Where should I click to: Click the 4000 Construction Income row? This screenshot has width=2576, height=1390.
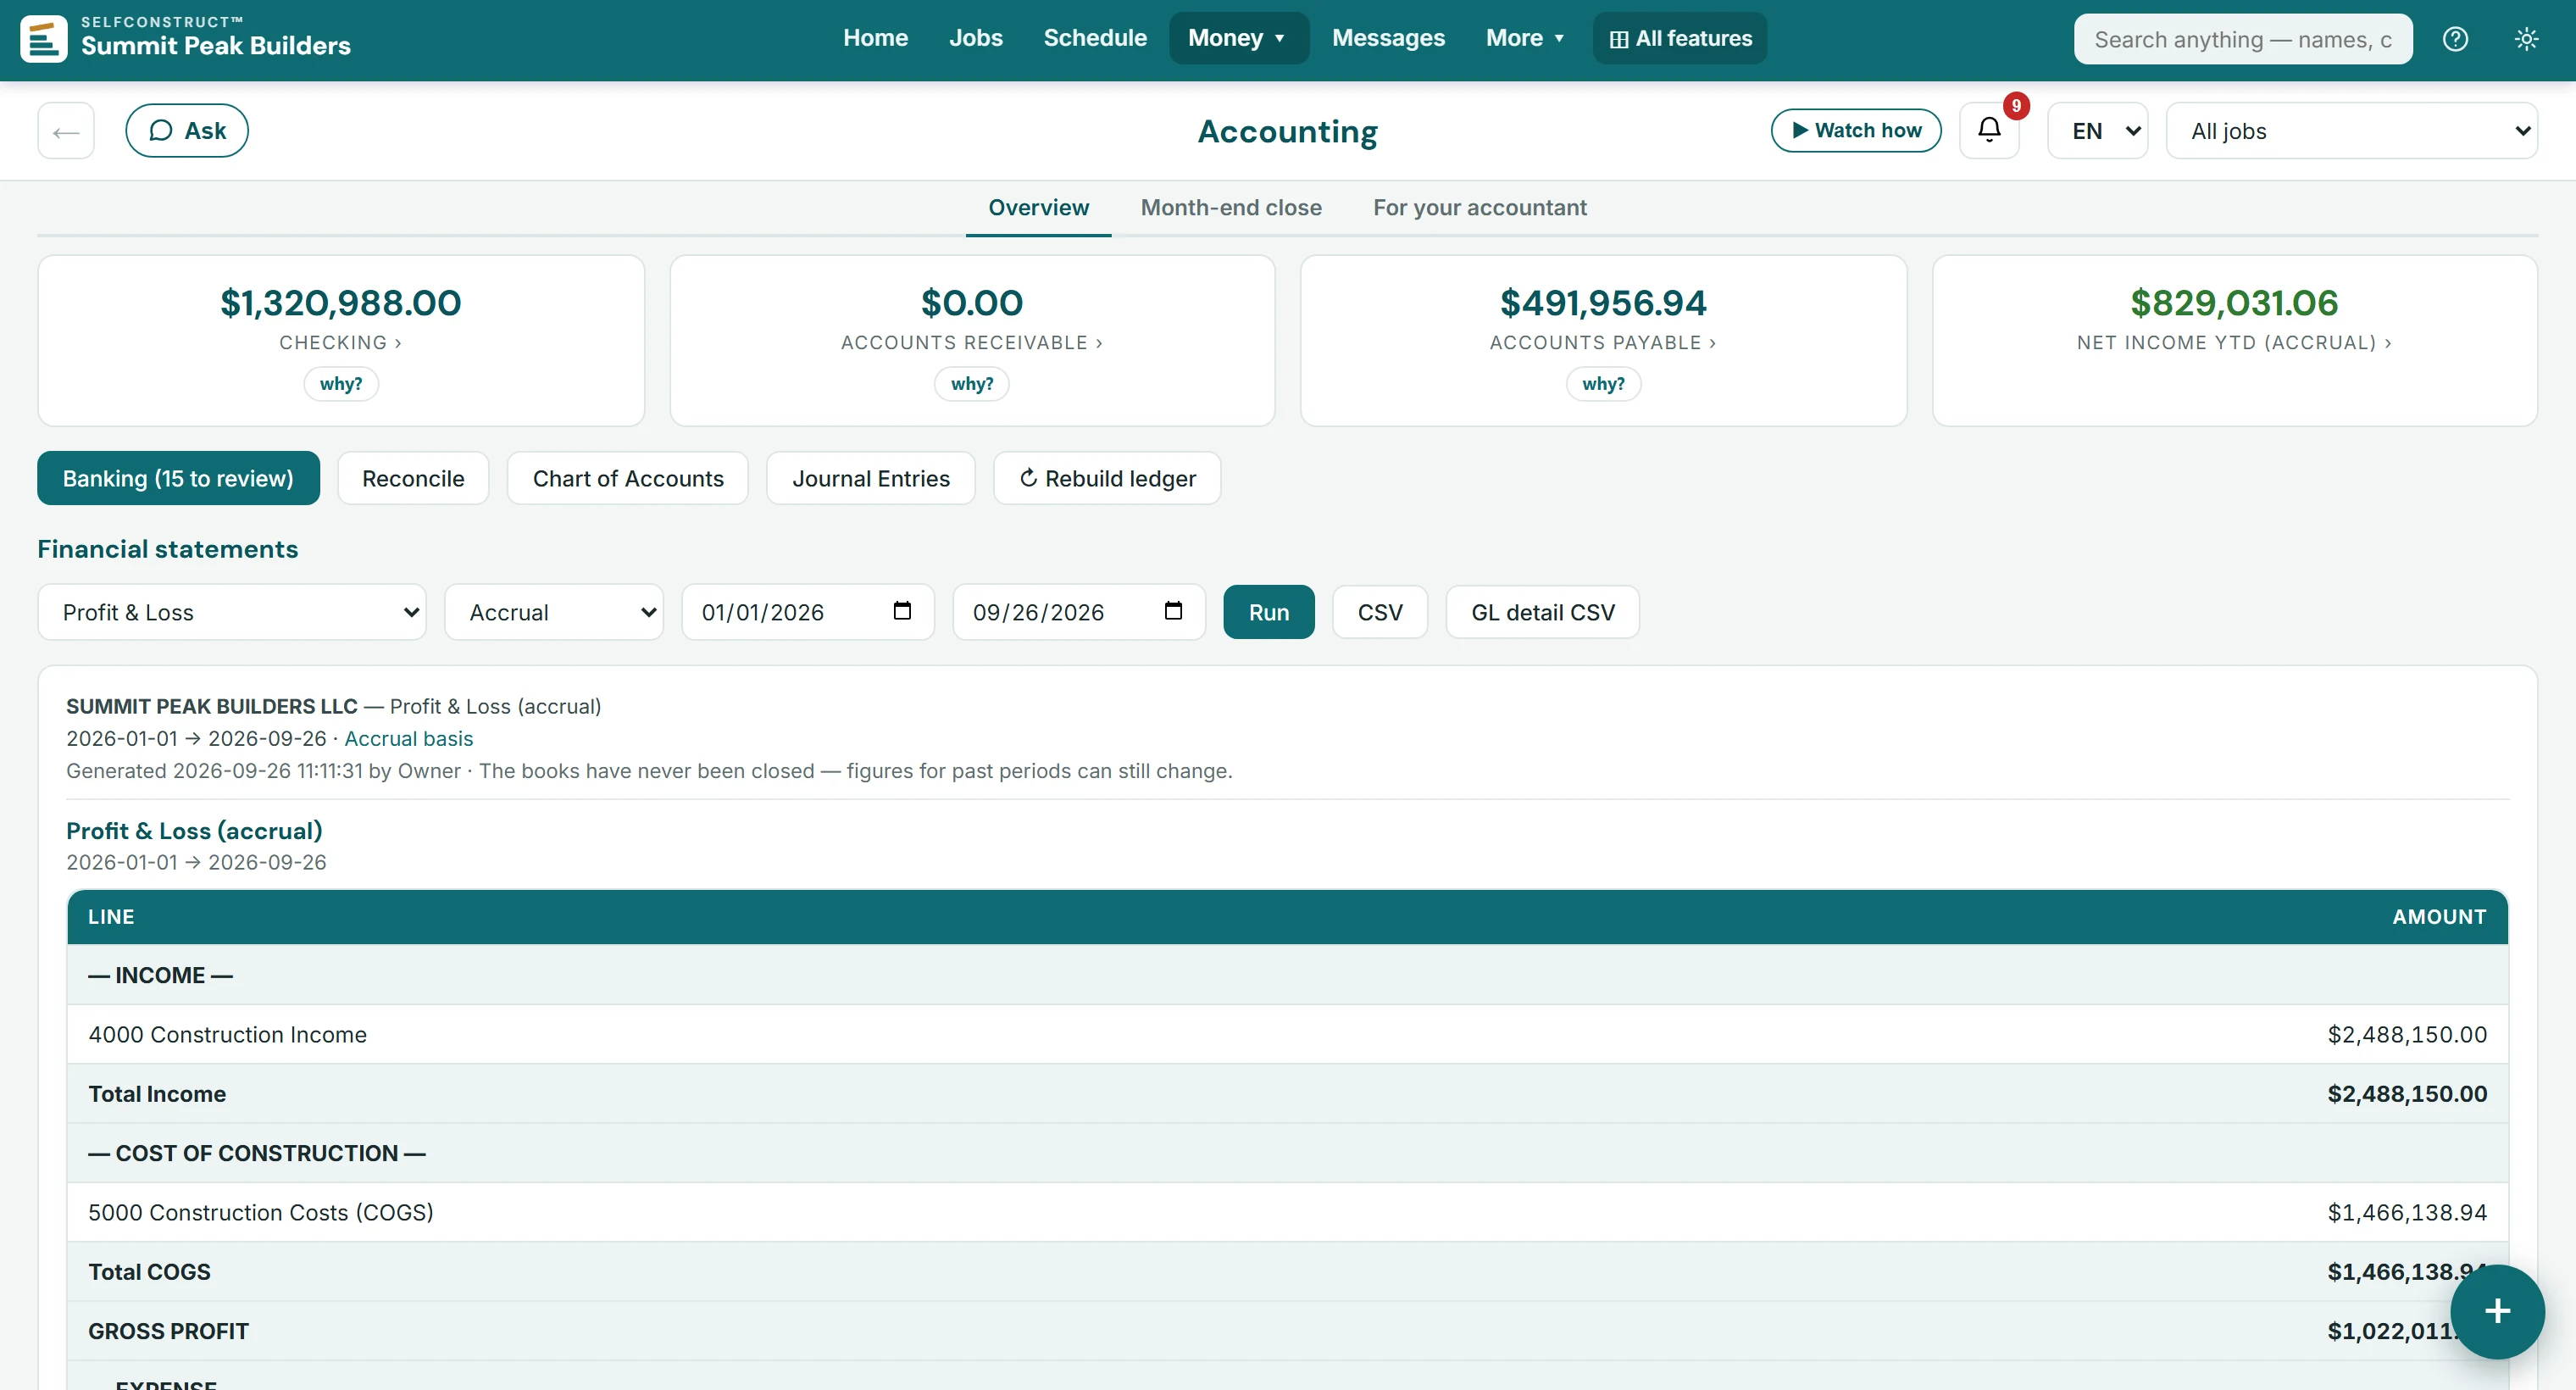pyautogui.click(x=1287, y=1034)
